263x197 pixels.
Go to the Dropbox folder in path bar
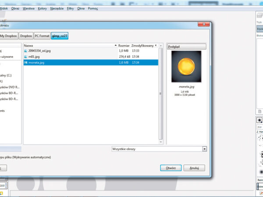tap(26, 36)
